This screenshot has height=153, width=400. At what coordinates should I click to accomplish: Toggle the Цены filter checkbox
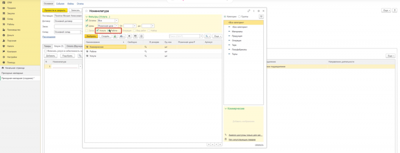pos(87,26)
